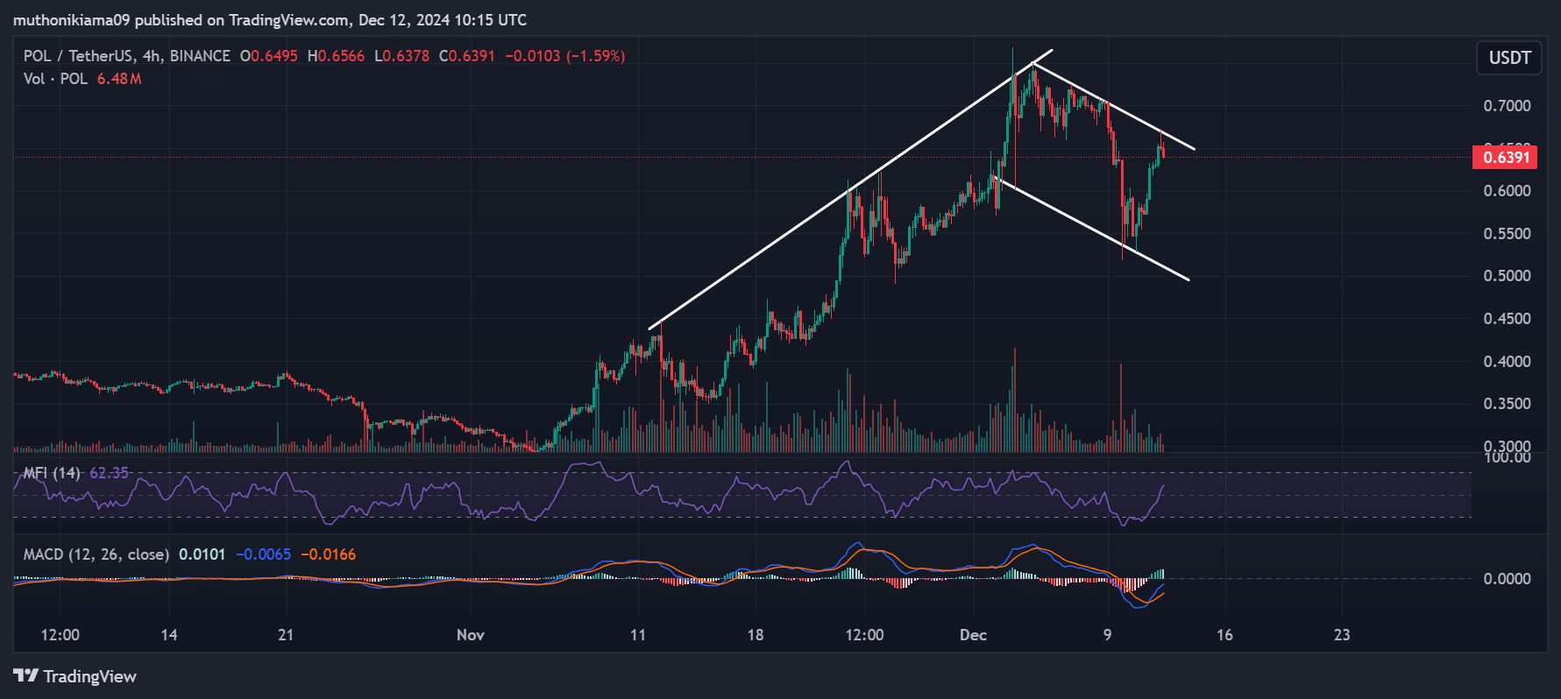1561x699 pixels.
Task: Click the Dec marker on time axis
Action: [x=973, y=635]
